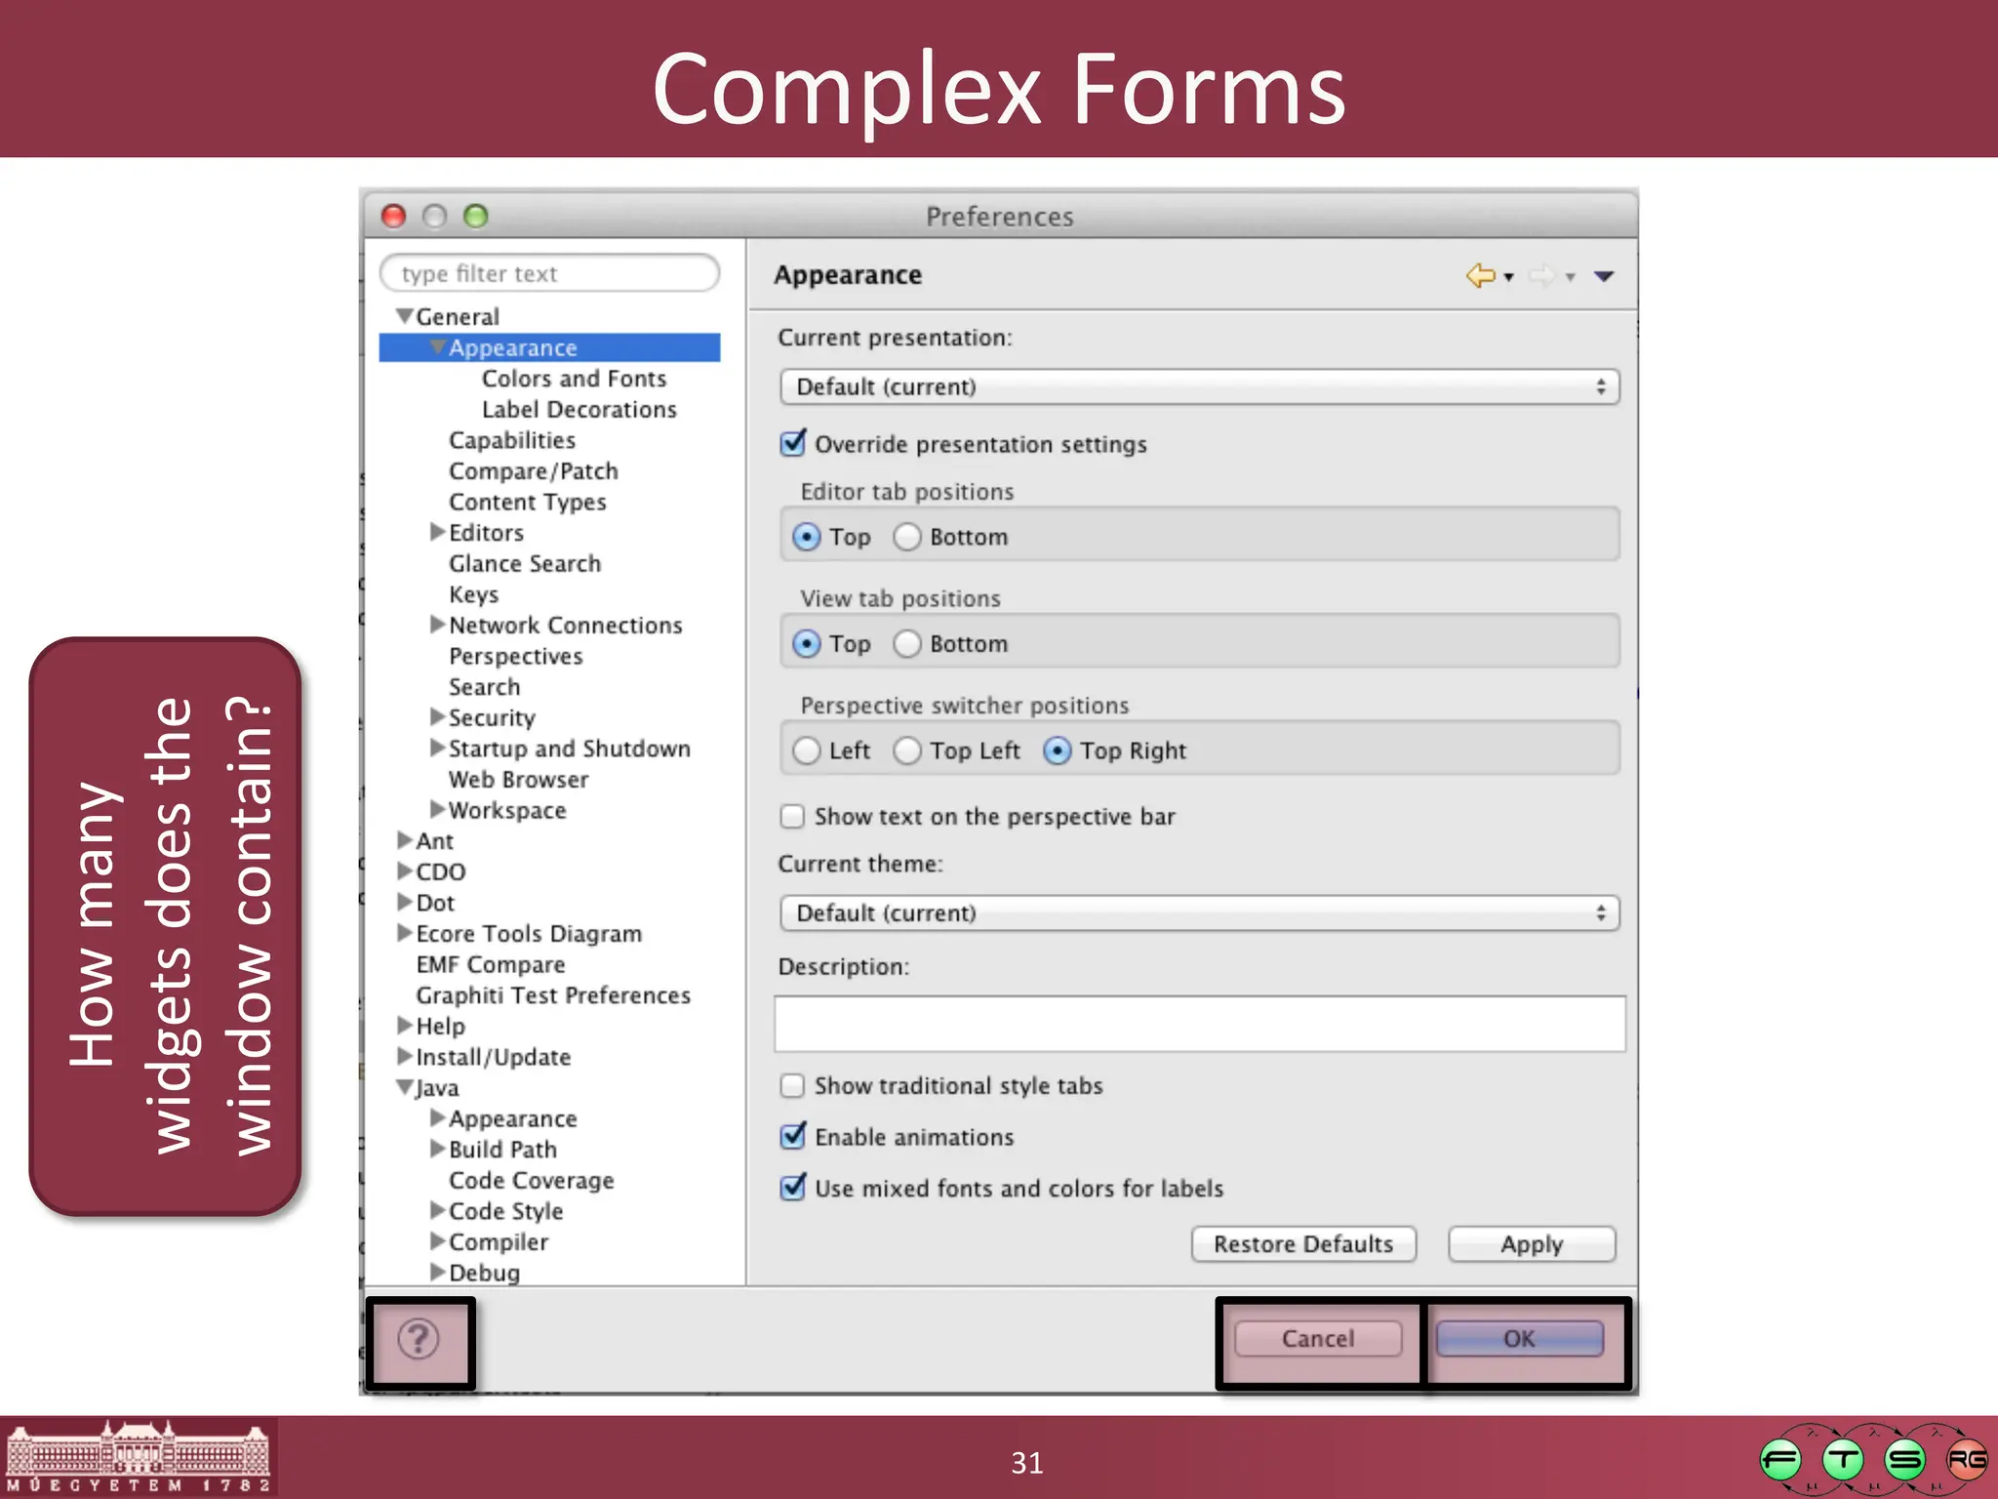Click the OK button
This screenshot has height=1499, width=1998.
point(1519,1339)
